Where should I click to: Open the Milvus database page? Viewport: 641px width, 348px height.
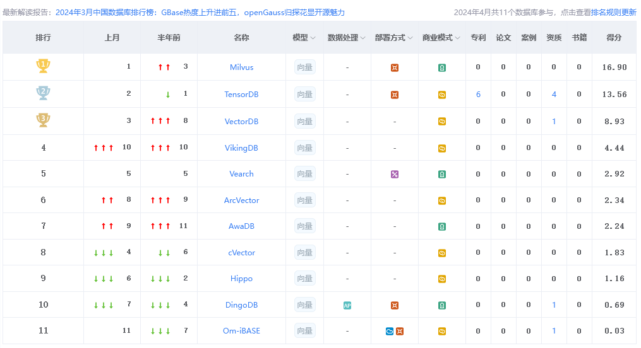click(x=242, y=67)
